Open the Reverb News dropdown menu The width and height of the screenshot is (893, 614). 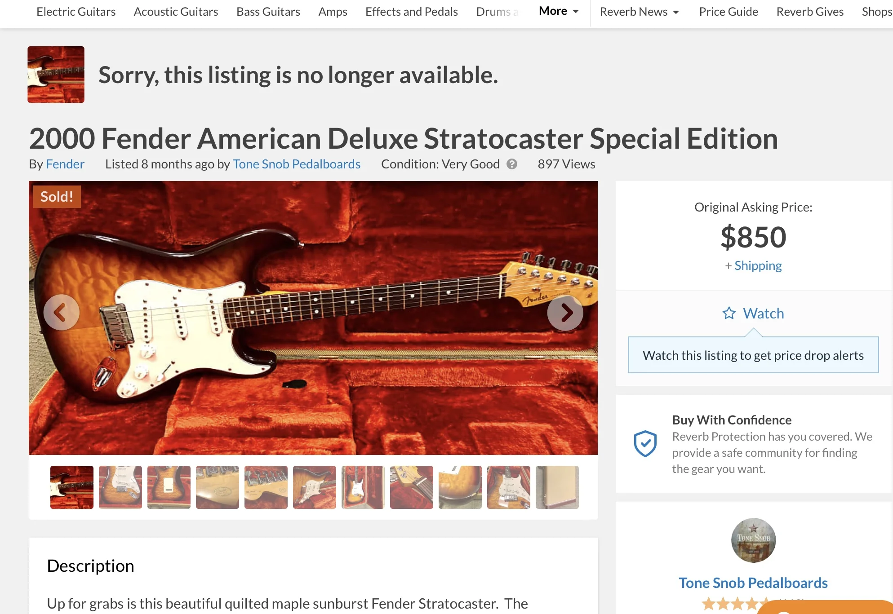coord(639,12)
